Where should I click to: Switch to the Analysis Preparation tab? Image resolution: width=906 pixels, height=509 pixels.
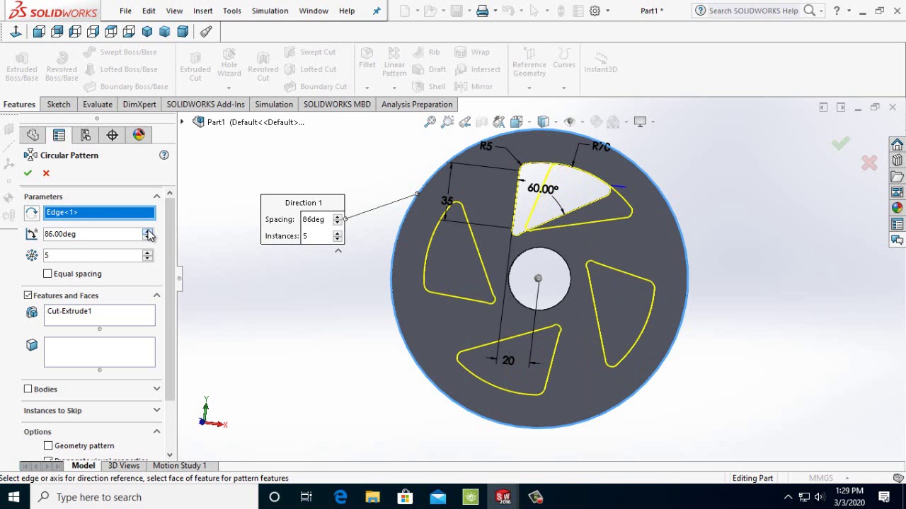pos(417,104)
